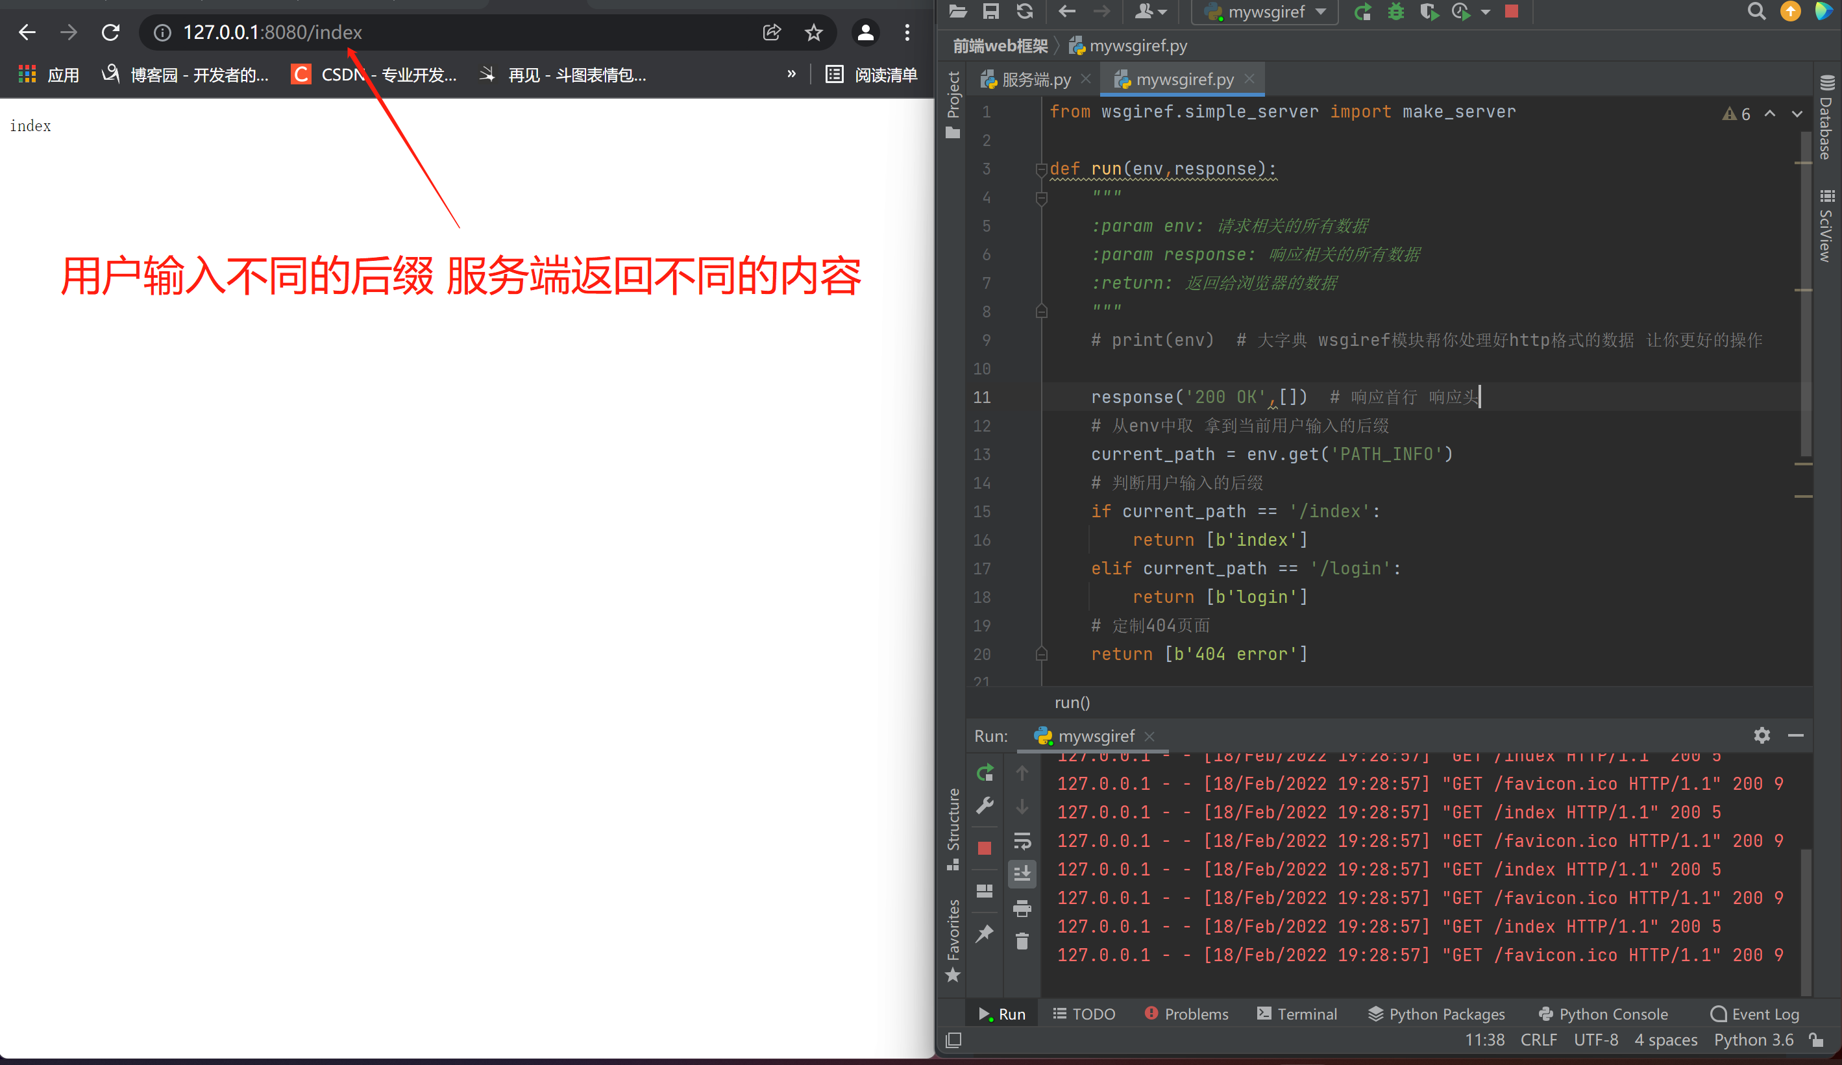Open the 阅读清单 reading list
The image size is (1842, 1065).
[x=871, y=75]
